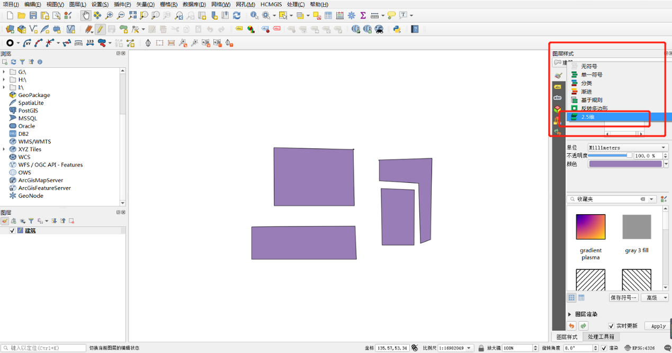Click the purple 颜色 color swatch

pyautogui.click(x=625, y=164)
